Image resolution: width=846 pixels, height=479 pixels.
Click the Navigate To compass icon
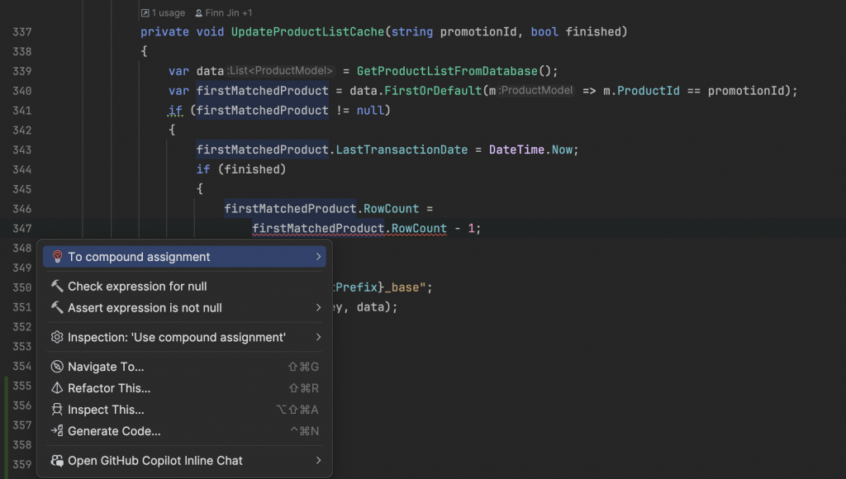pos(57,366)
